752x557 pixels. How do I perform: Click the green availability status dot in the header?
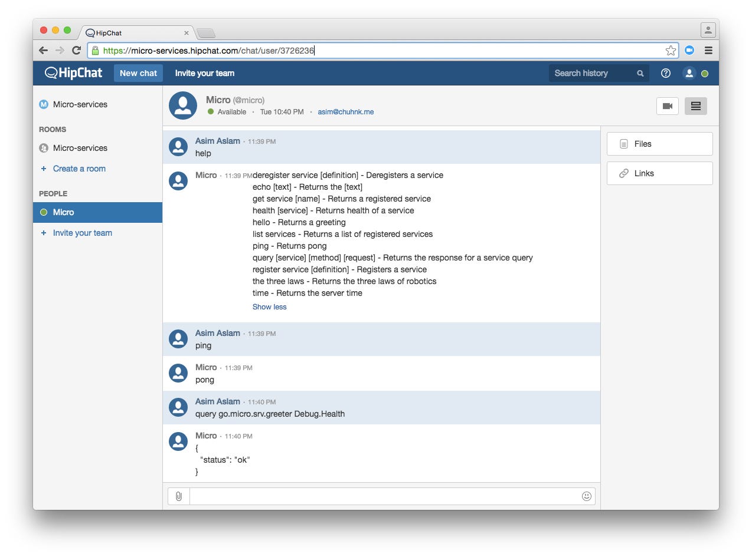click(705, 74)
